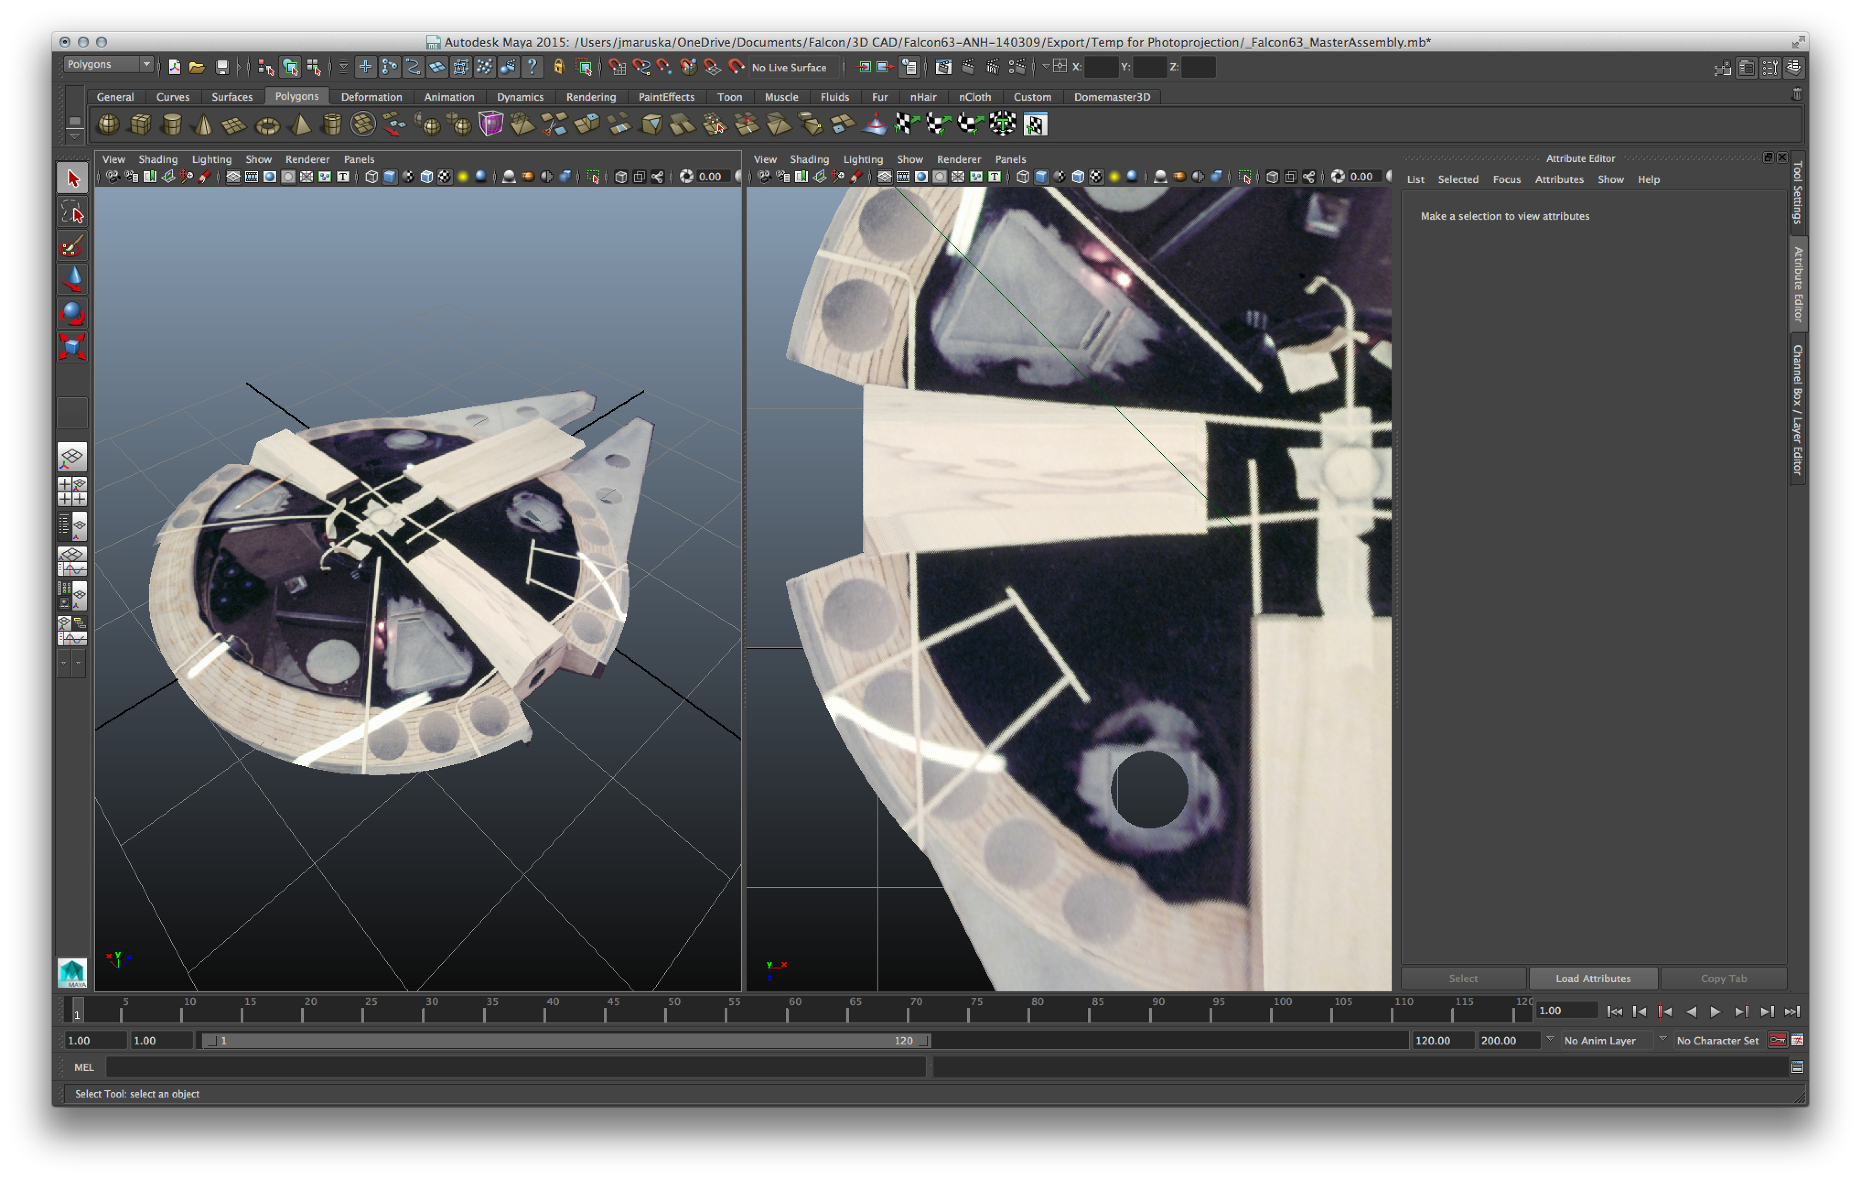Open the Render View window icon
The height and width of the screenshot is (1179, 1861).
[944, 67]
